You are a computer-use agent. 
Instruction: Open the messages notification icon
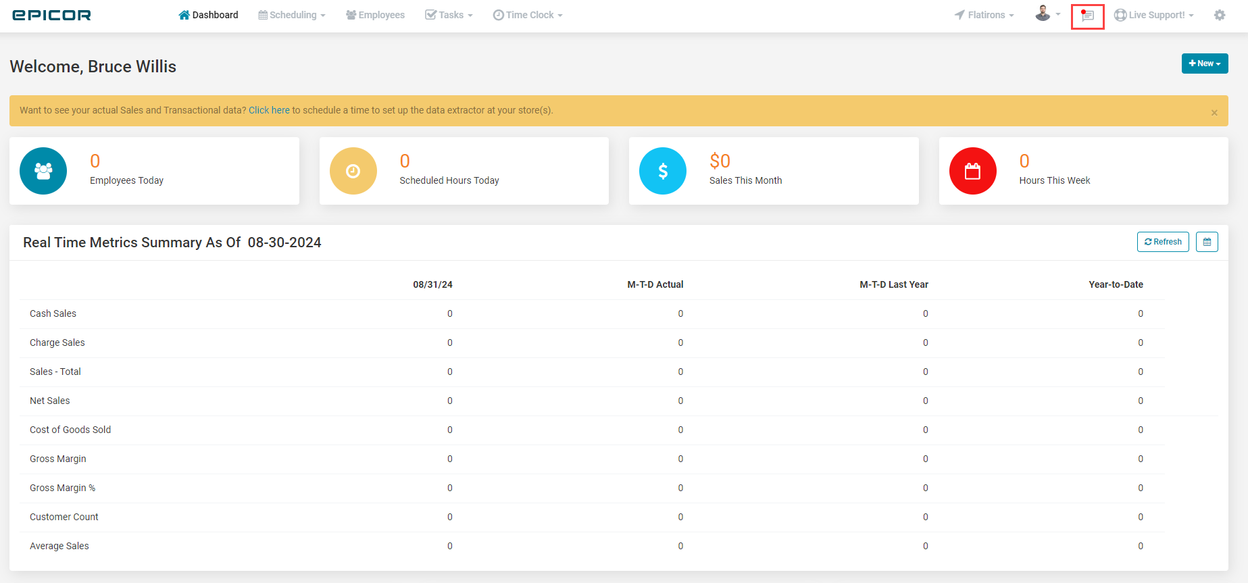[1087, 16]
